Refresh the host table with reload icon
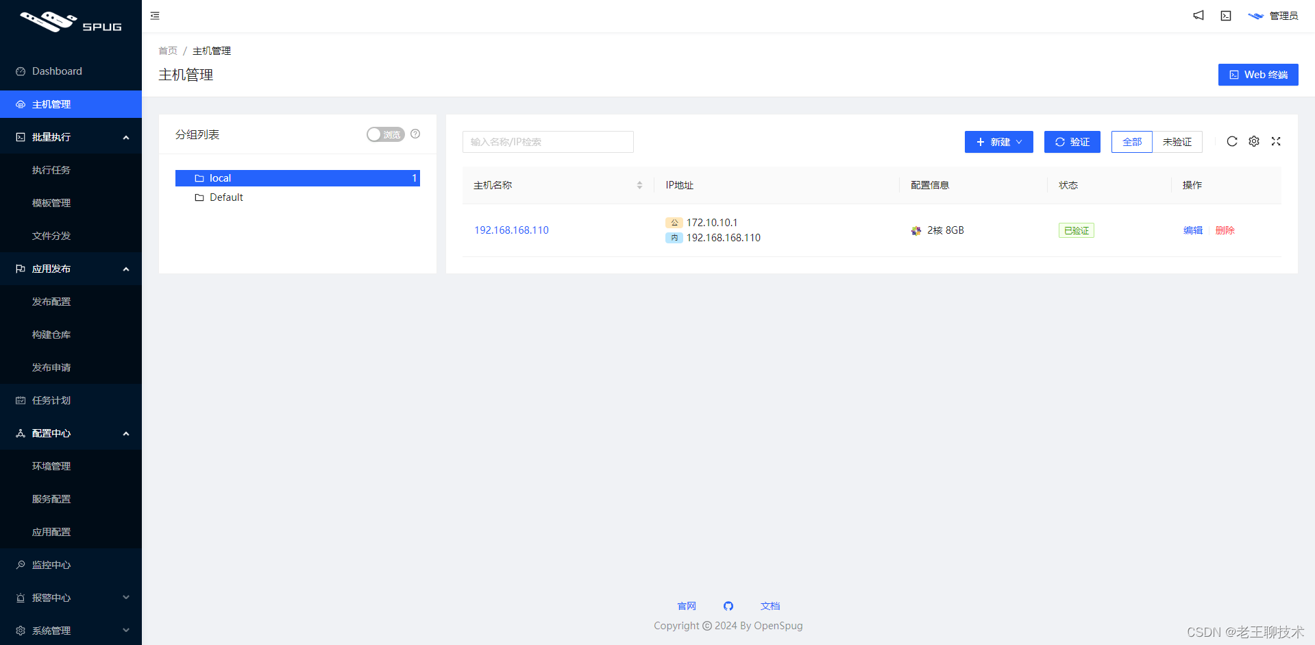The width and height of the screenshot is (1315, 645). point(1232,141)
